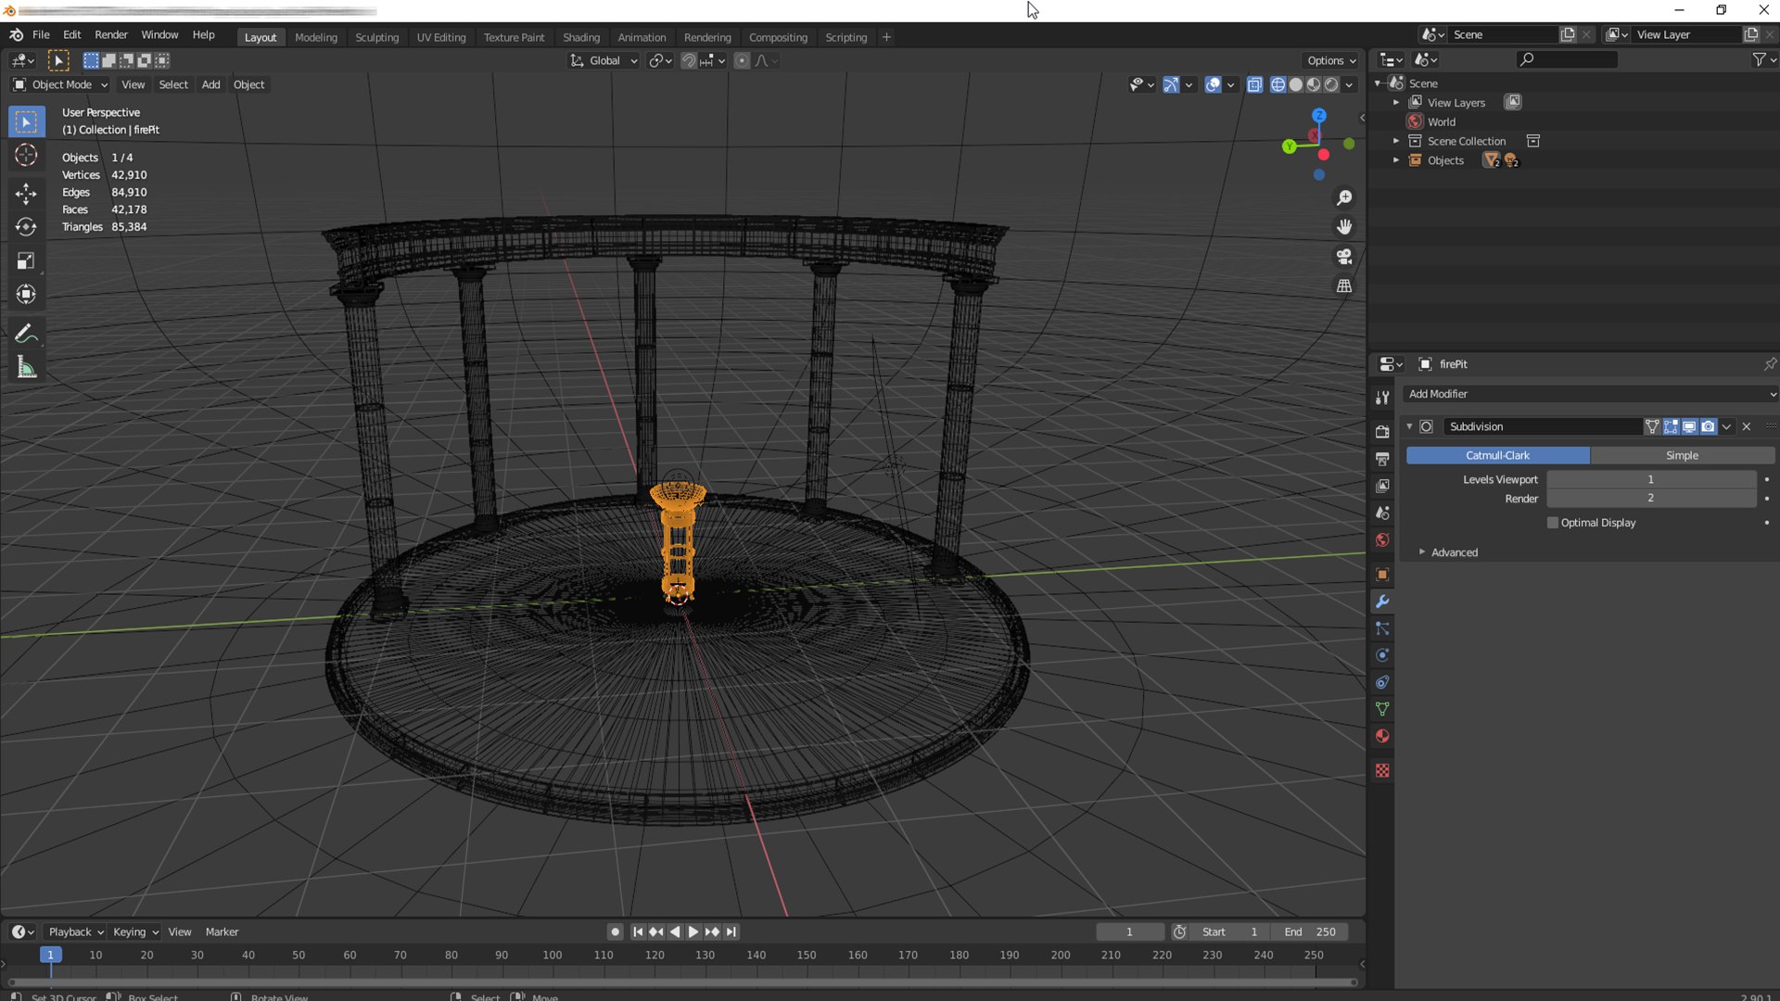Viewport: 1780px width, 1001px height.
Task: Open the Add Modifier dropdown
Action: (1589, 394)
